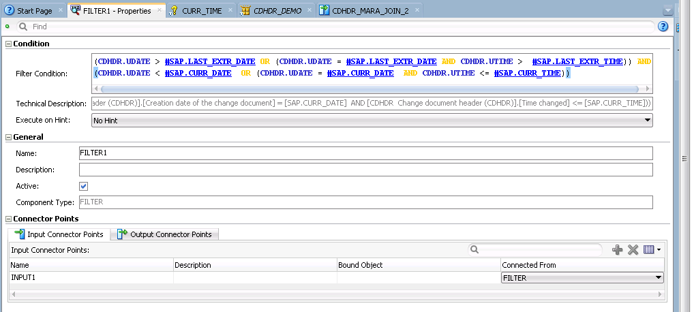Click the right-edge splitter grip handle
Screen dimensions: 694x312
pyautogui.click(x=684, y=159)
